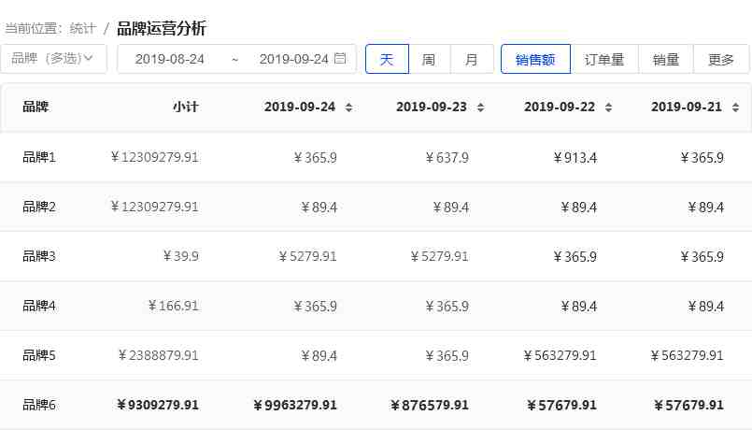Switch to 周 granularity
The image size is (752, 430).
(429, 59)
